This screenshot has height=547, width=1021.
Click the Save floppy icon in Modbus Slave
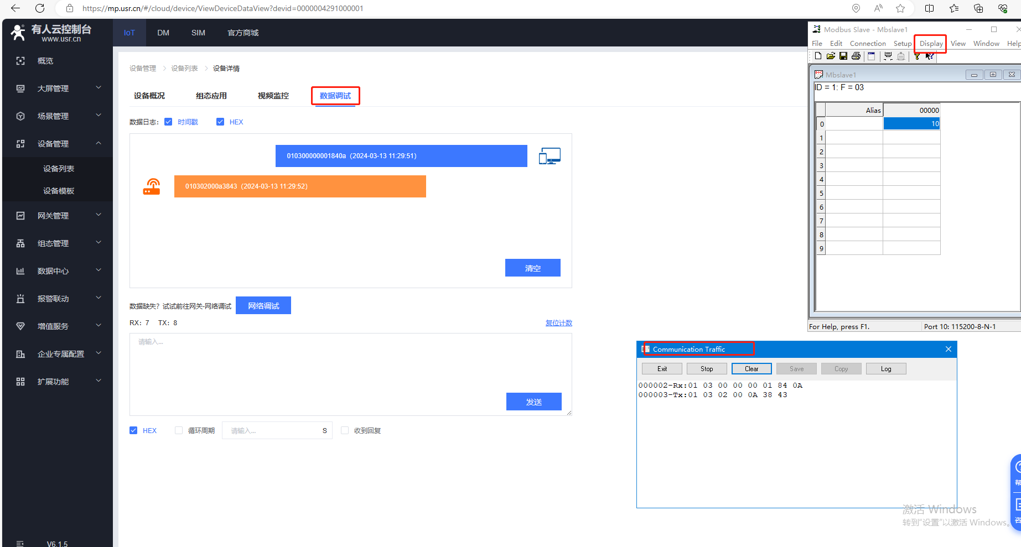tap(843, 56)
